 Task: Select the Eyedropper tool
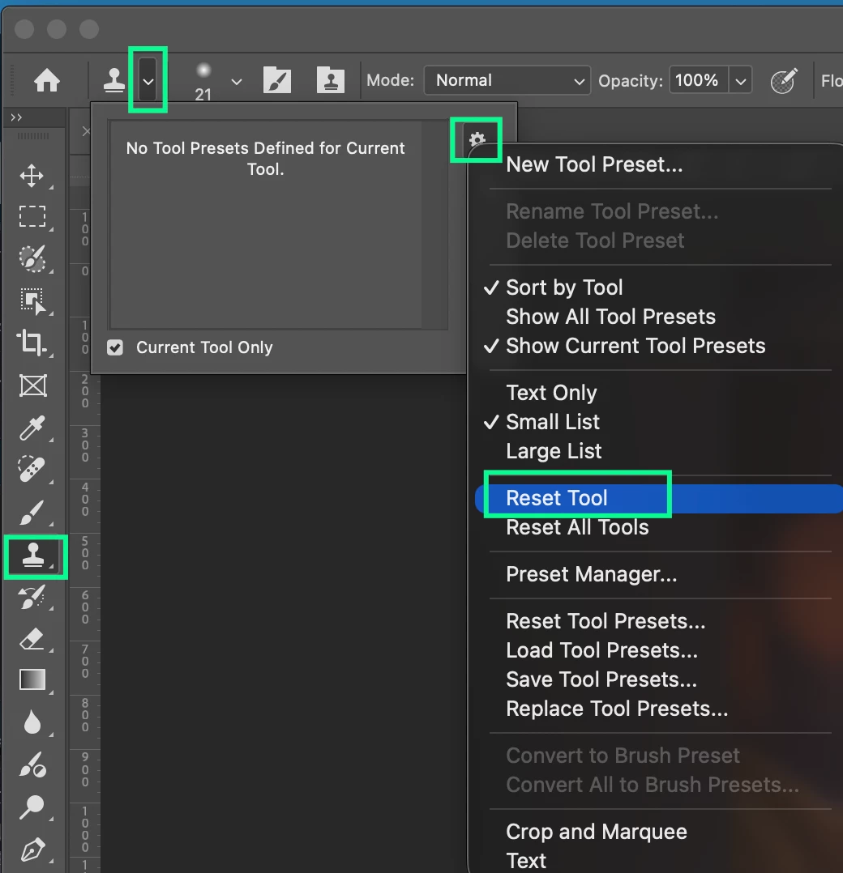pyautogui.click(x=32, y=428)
